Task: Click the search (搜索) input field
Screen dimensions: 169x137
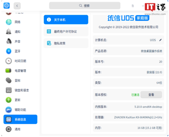Action: point(84,6)
